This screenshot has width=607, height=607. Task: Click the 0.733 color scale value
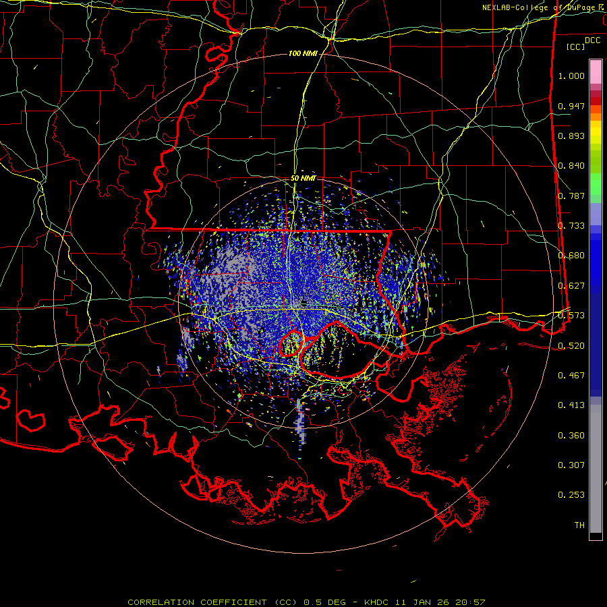571,226
